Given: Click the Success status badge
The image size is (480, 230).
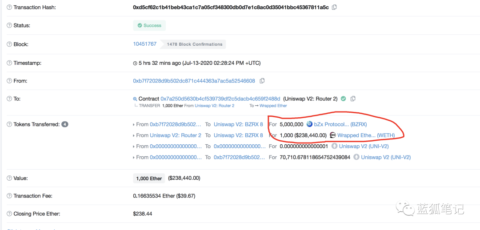Looking at the screenshot, I should (149, 25).
